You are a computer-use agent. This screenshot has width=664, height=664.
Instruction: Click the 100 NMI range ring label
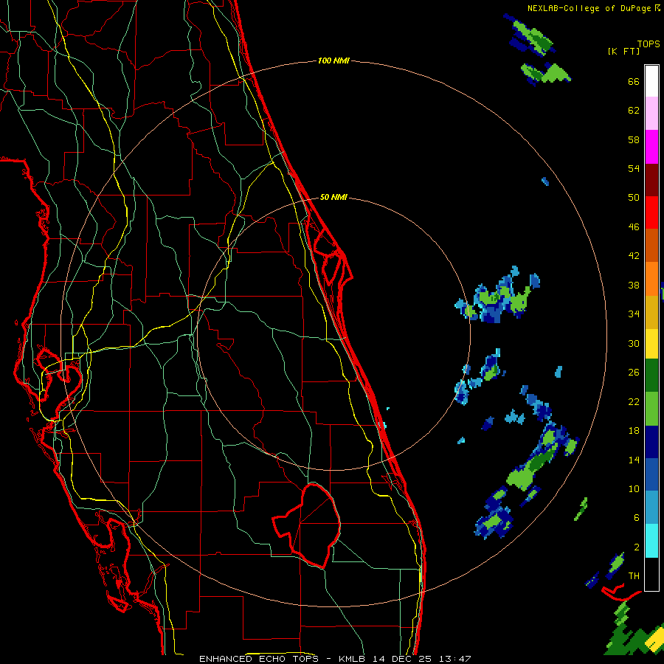pos(333,61)
